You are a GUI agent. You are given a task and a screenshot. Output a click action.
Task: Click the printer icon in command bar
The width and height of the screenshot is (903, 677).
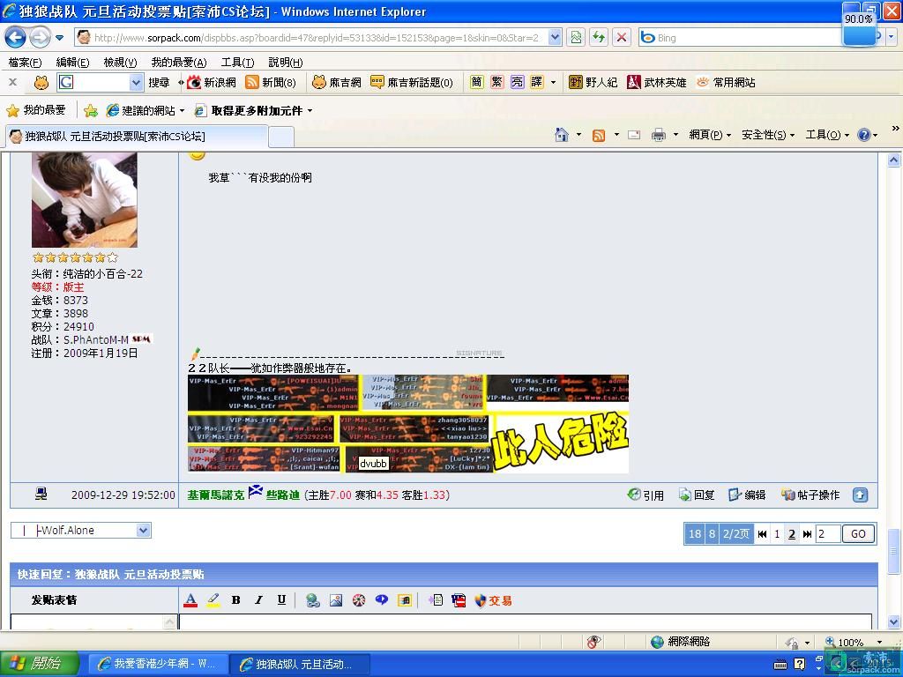pos(658,135)
